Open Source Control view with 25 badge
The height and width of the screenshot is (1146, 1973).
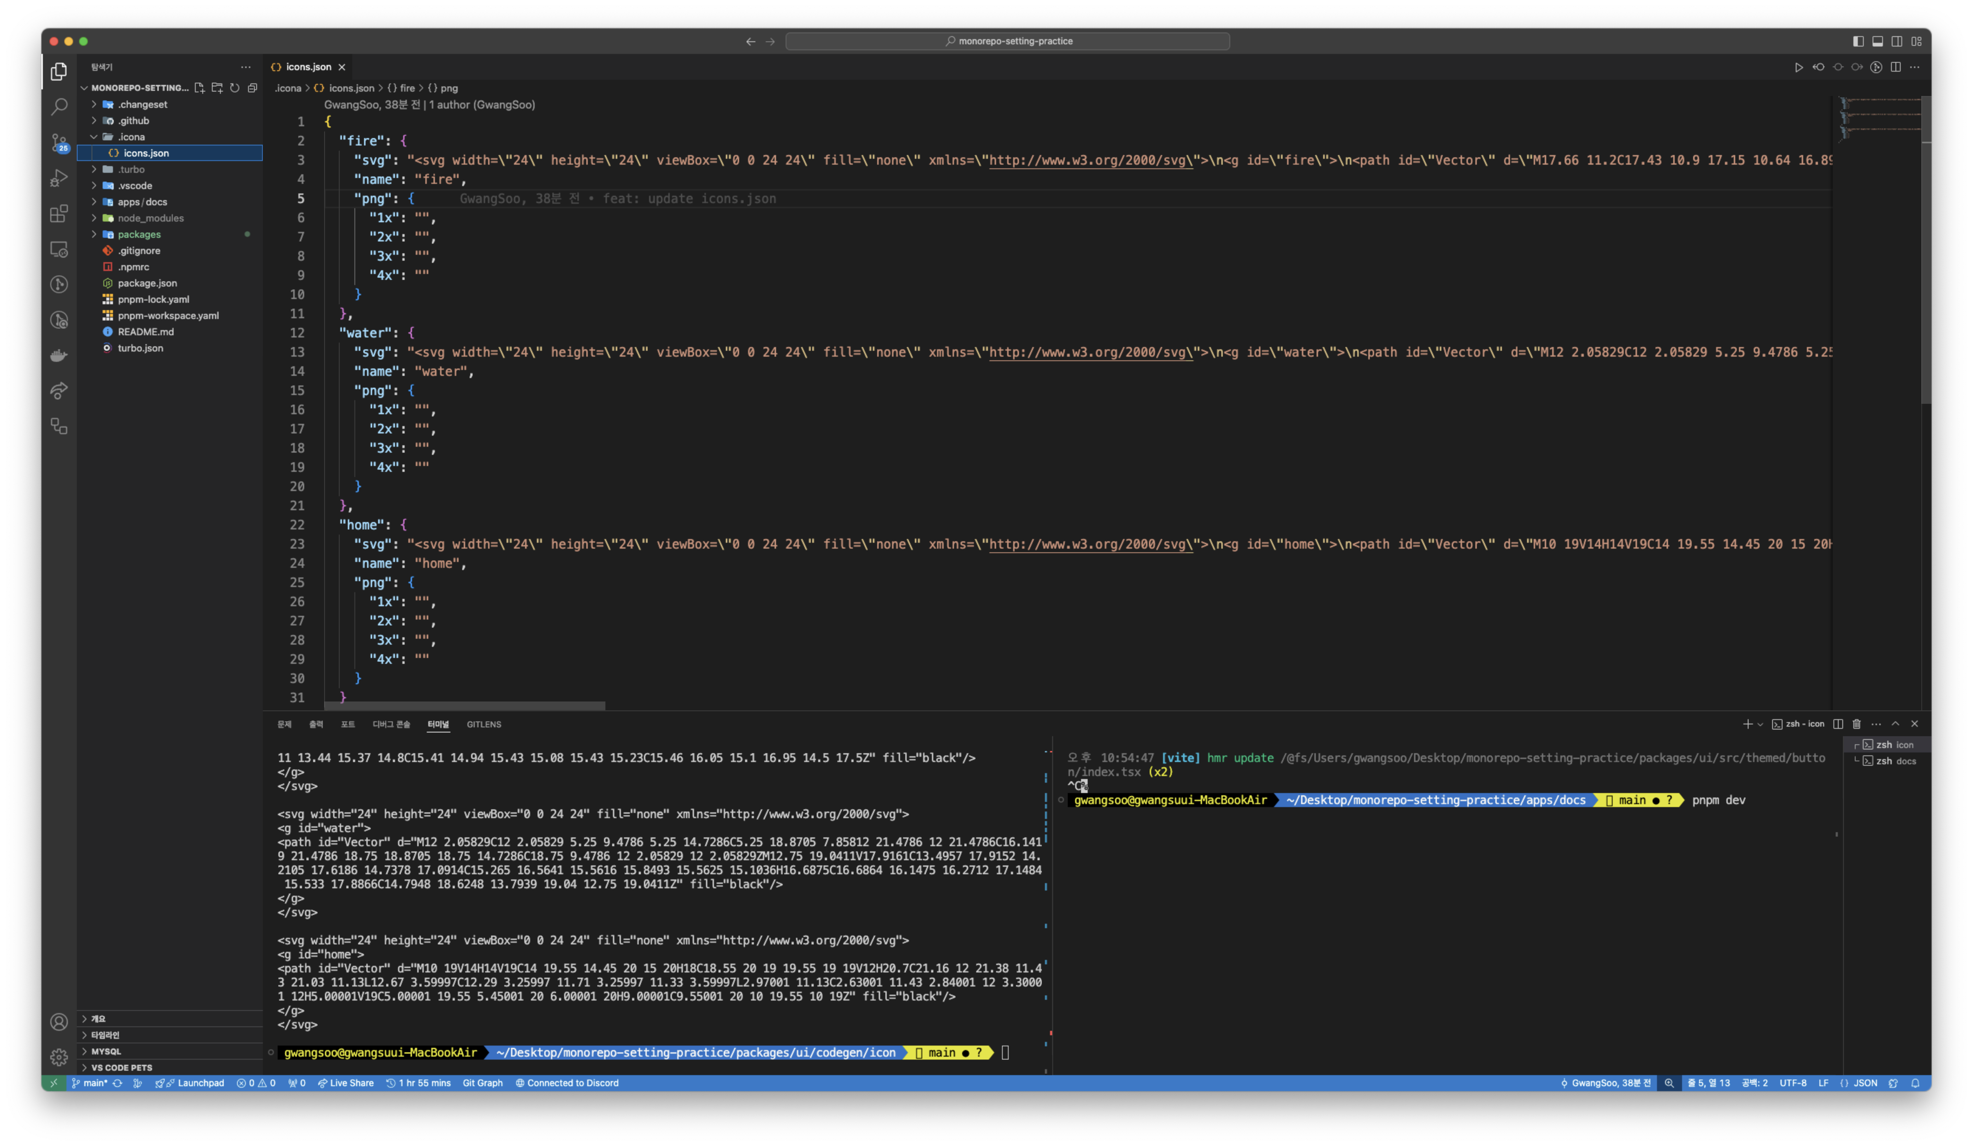coord(59,143)
